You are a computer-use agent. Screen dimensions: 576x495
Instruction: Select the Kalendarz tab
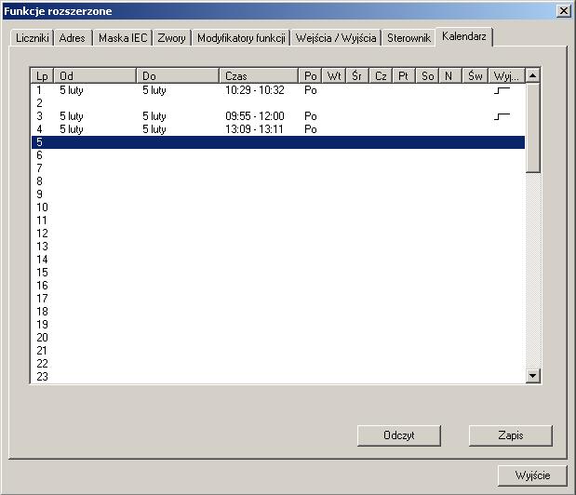[x=464, y=36]
